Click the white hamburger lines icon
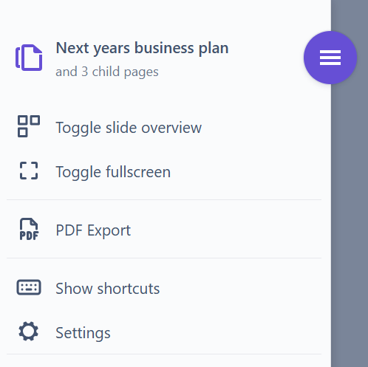Viewport: 368px width, 367px height. point(330,58)
